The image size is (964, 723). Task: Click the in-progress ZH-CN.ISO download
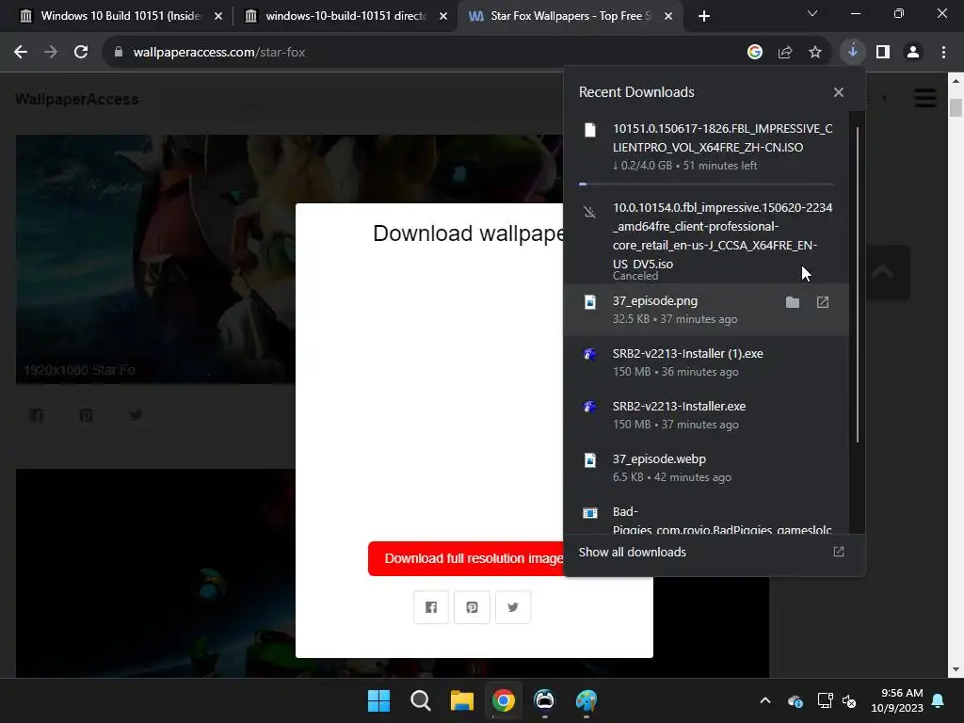(x=706, y=150)
